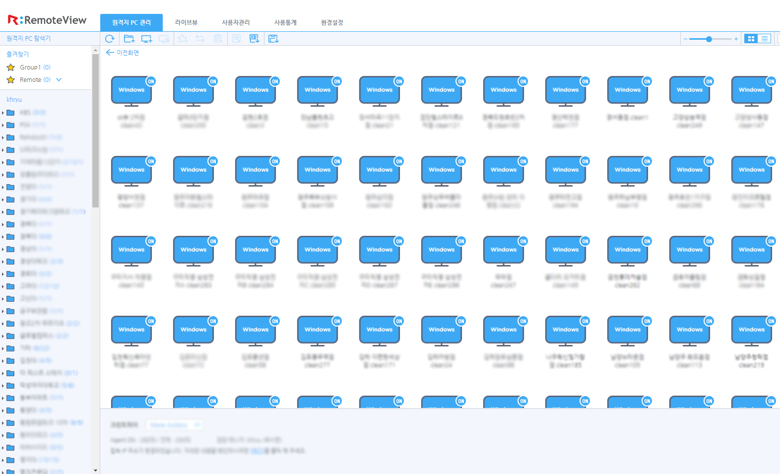Click the Excel export download icon
The height and width of the screenshot is (474, 780).
(255, 39)
